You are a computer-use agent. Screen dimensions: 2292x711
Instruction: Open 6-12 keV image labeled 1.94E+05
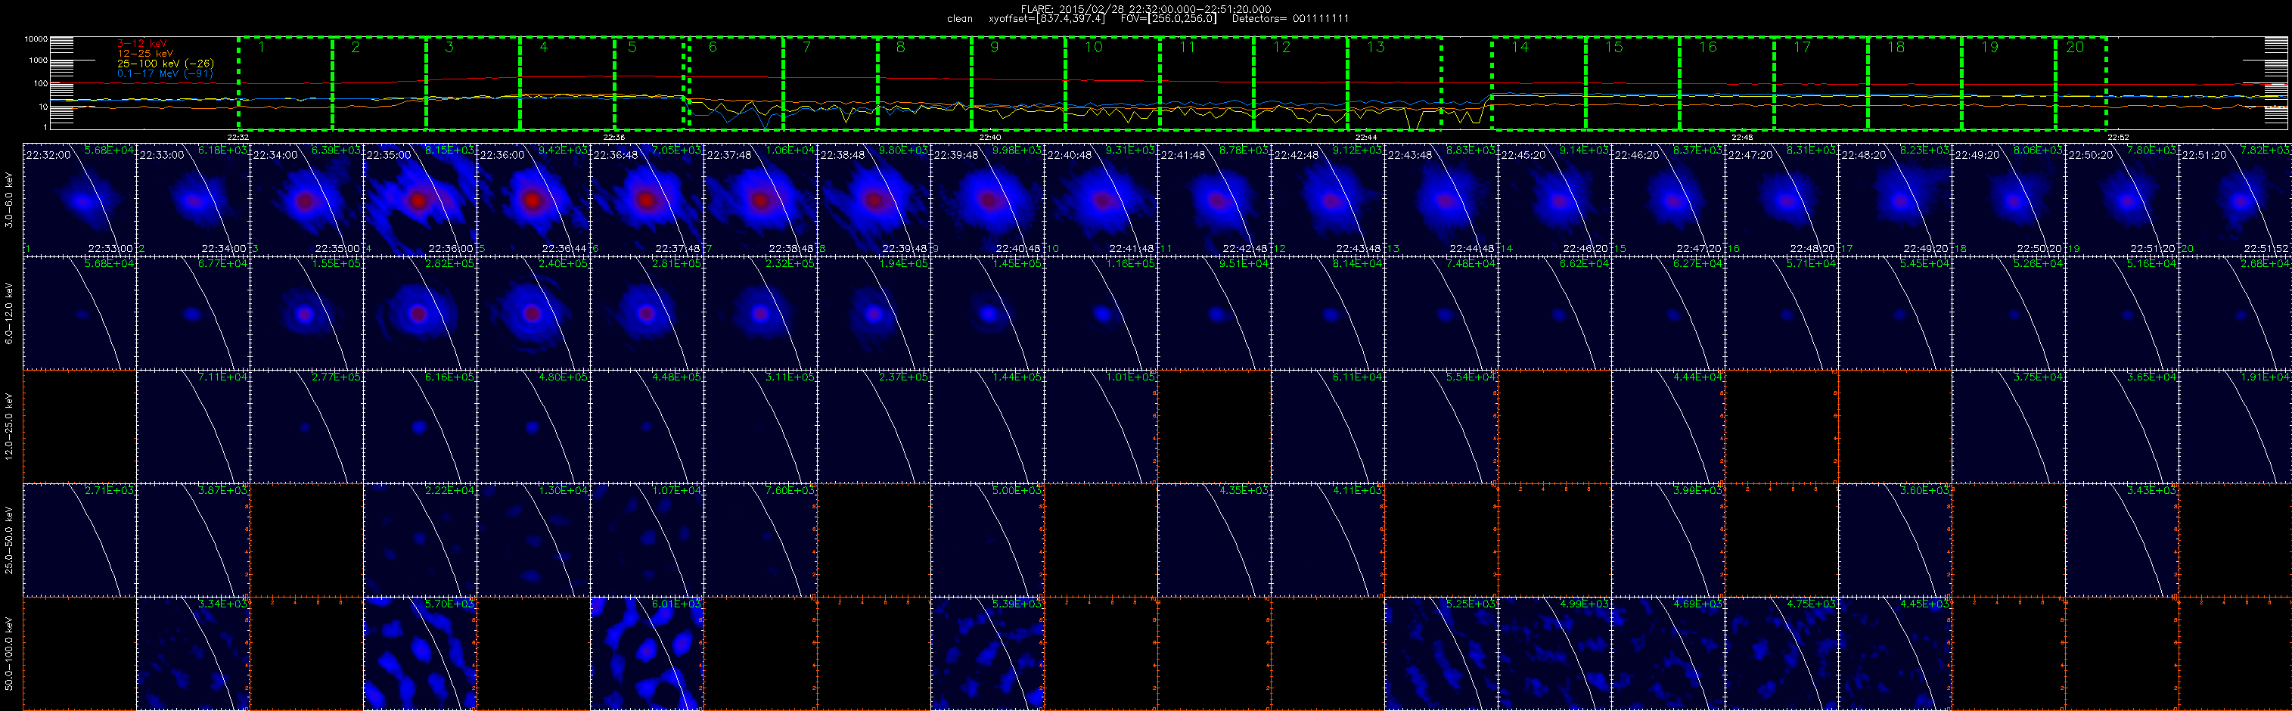coord(874,313)
